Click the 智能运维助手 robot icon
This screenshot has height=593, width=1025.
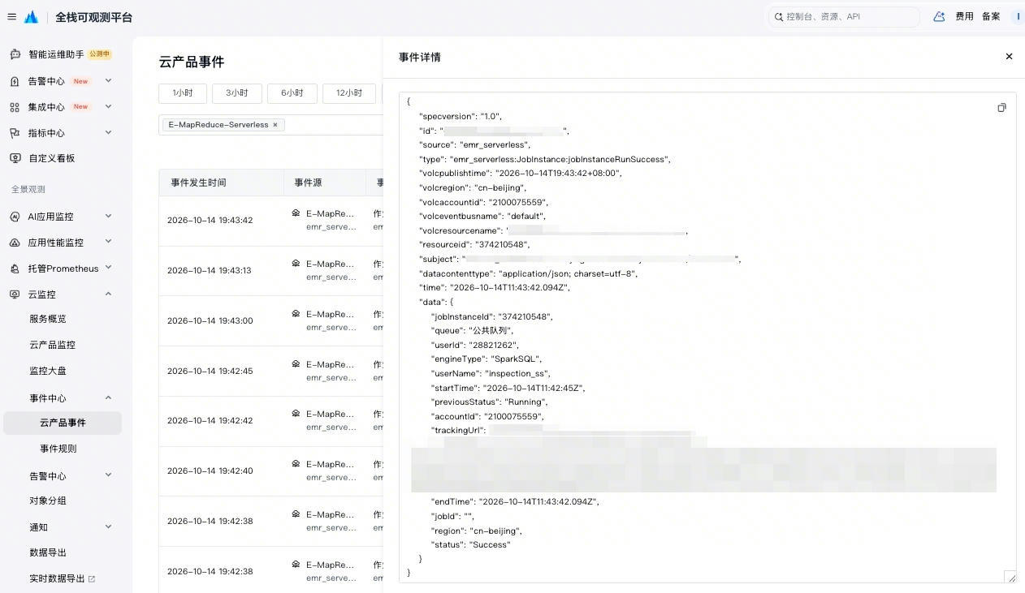coord(15,54)
